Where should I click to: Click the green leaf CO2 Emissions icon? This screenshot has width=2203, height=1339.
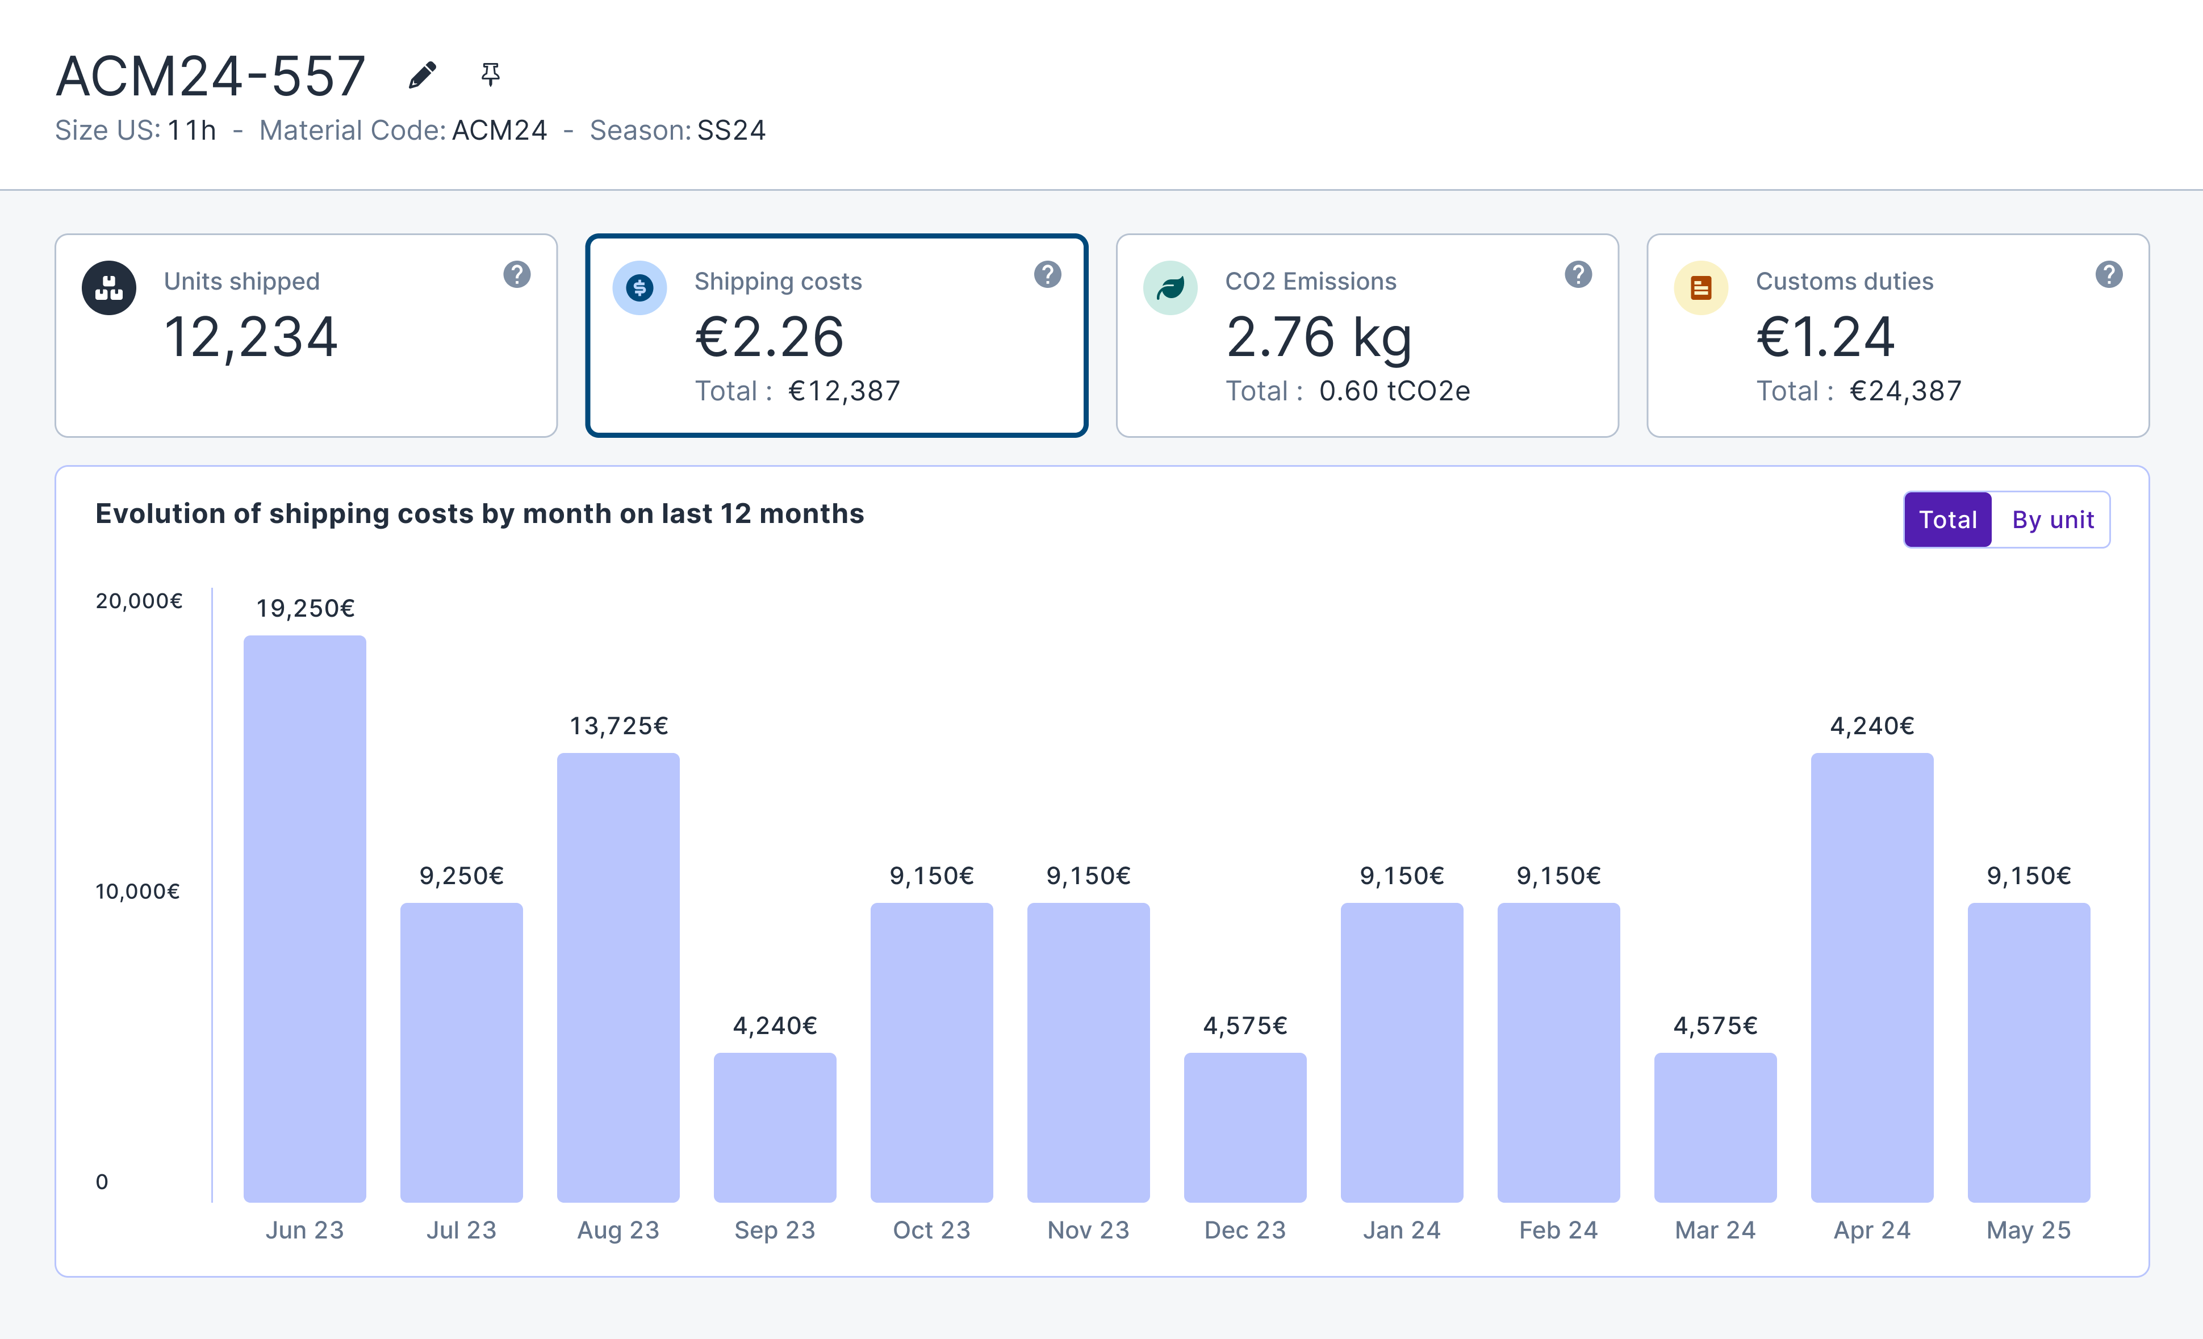(x=1169, y=288)
